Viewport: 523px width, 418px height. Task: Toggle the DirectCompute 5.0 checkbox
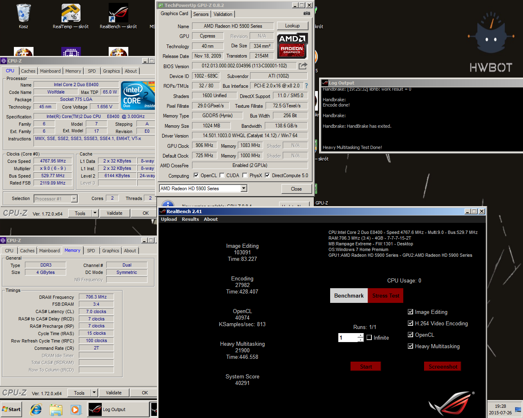pos(267,176)
